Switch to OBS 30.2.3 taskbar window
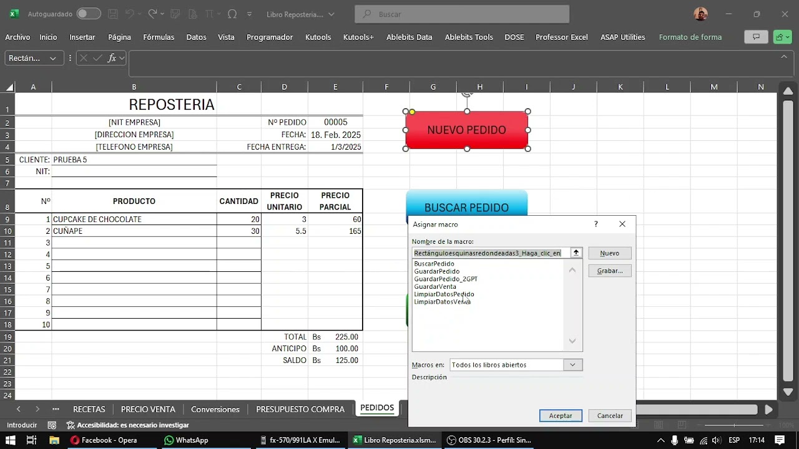The width and height of the screenshot is (799, 449). coord(489,440)
